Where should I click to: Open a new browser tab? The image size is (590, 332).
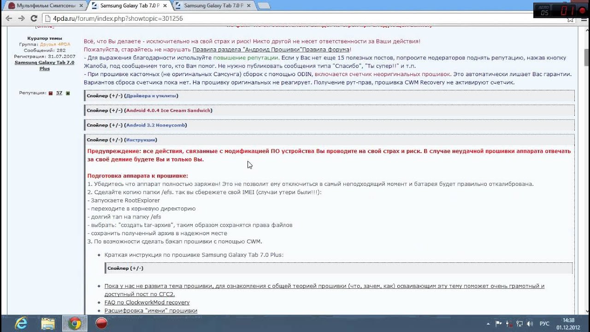(x=264, y=6)
